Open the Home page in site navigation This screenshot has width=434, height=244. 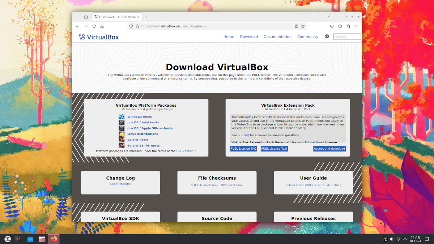pyautogui.click(x=229, y=37)
